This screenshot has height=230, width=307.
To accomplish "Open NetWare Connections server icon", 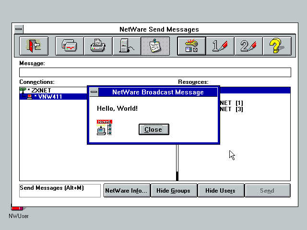I will pyautogui.click(x=127, y=46).
